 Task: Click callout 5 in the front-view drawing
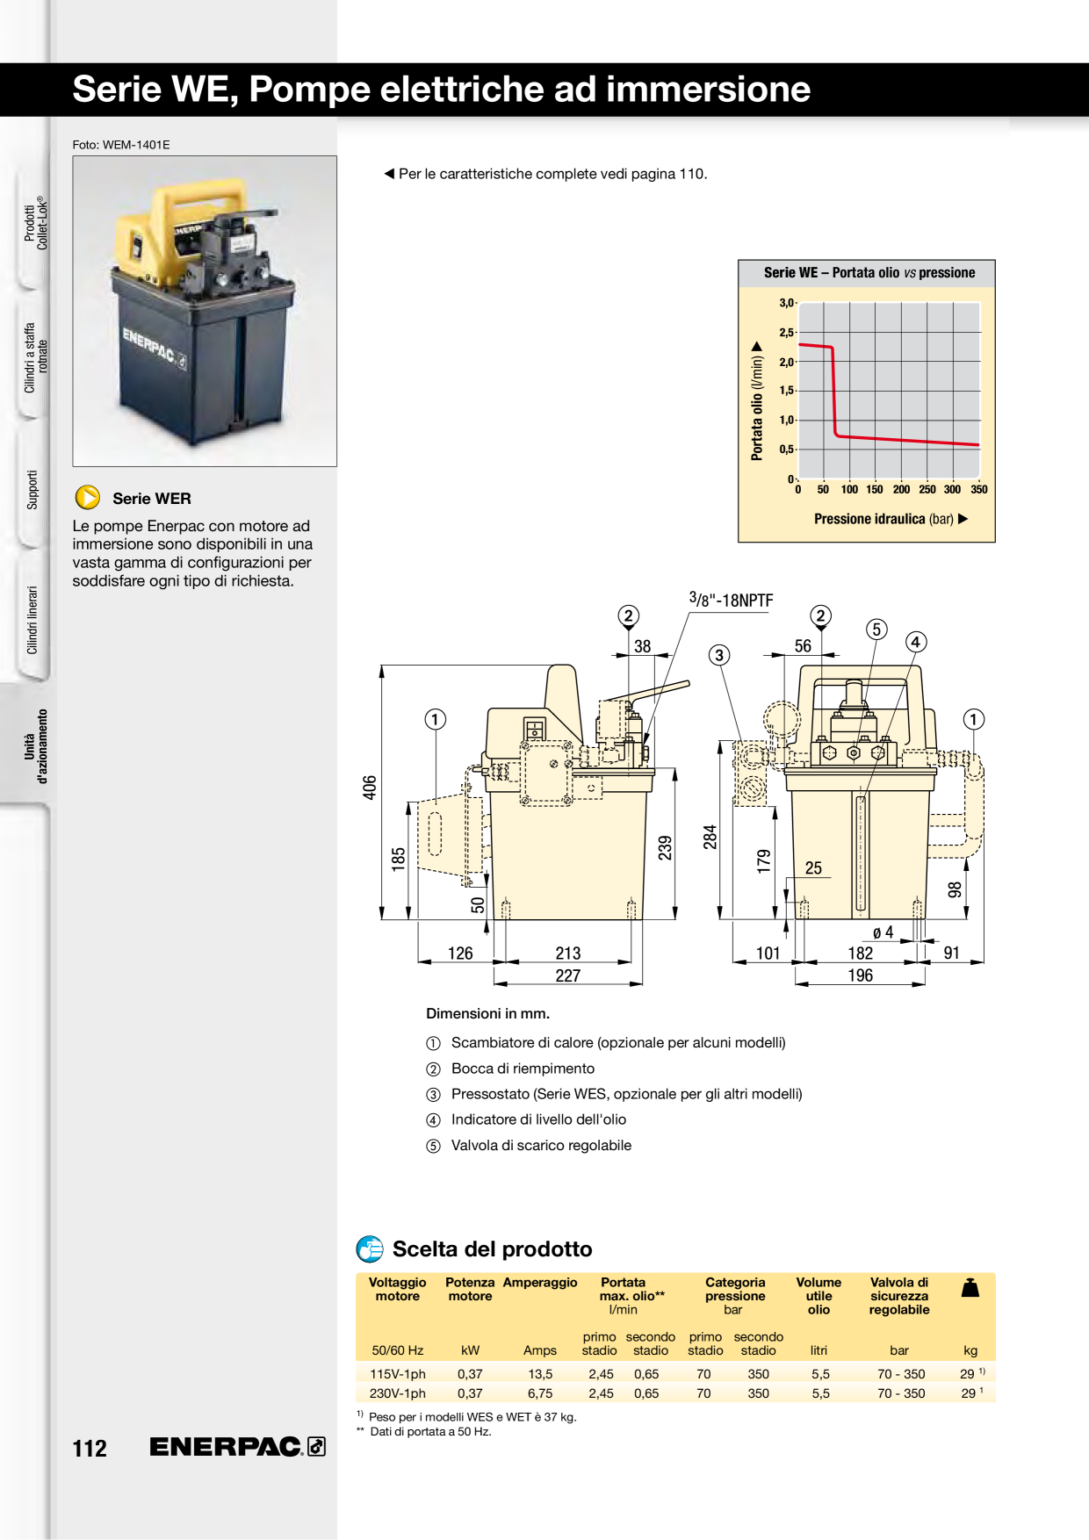click(876, 629)
